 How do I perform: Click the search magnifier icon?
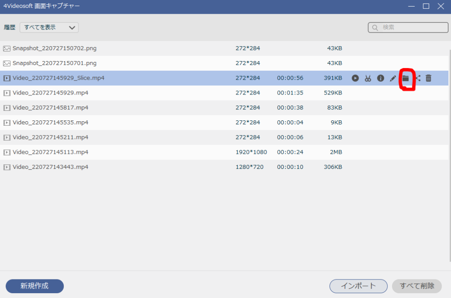point(375,28)
